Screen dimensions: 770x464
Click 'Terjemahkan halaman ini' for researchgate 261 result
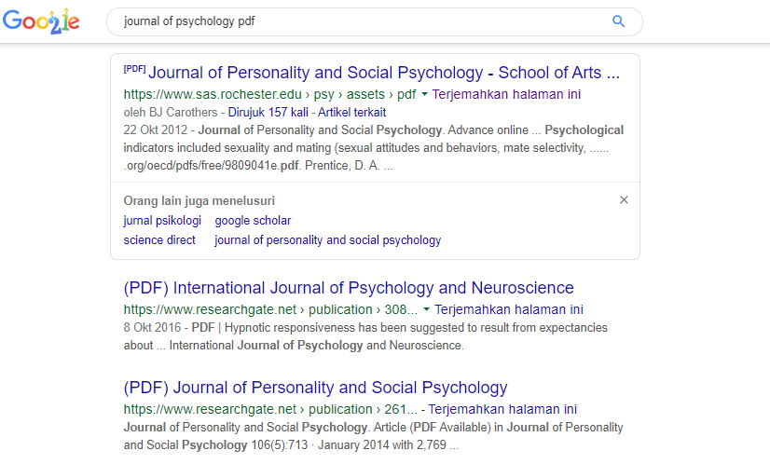[502, 410]
